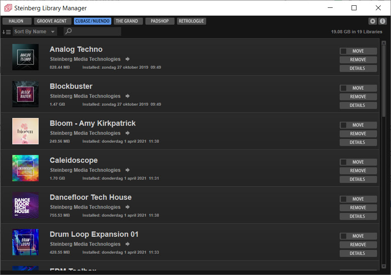Tick the Move checkbox for Caleidoscope
The height and width of the screenshot is (275, 391).
(344, 162)
